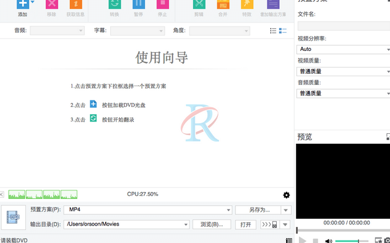Image resolution: width=390 pixels, height=243 pixels.
Task: Click the 请装载DVD status text
Action: tap(14, 241)
